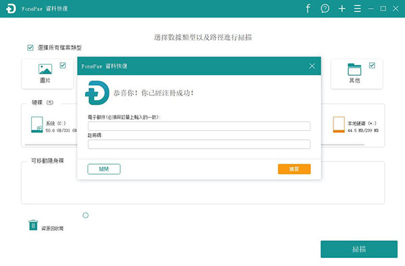Click the email address input field
Image resolution: width=405 pixels, height=266 pixels.
click(x=199, y=126)
